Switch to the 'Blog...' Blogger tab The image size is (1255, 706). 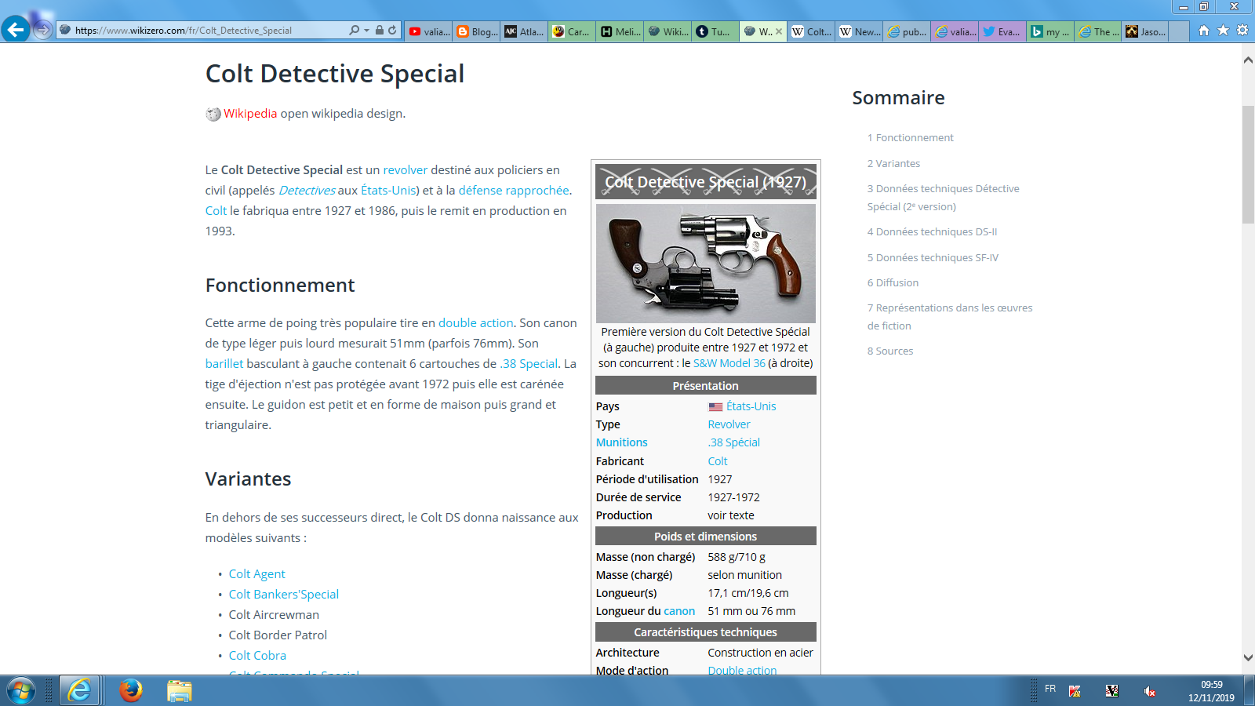pos(477,31)
